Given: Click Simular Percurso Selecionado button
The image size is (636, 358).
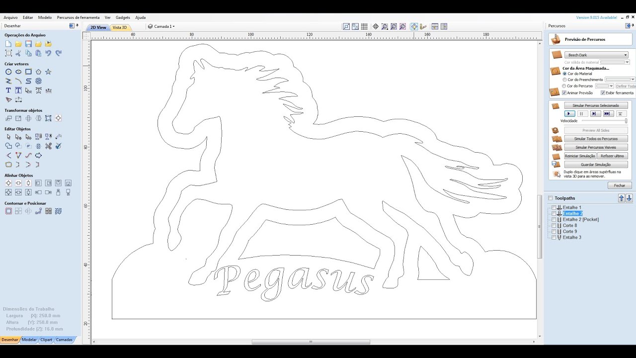Looking at the screenshot, I should [596, 105].
